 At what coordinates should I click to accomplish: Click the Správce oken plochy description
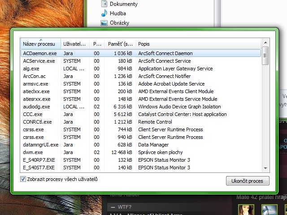pos(161,152)
